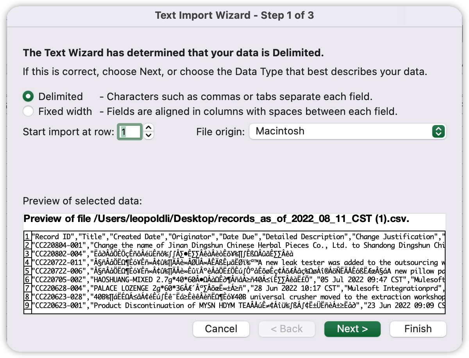Select the Product Discontinuation preview row

[234, 305]
